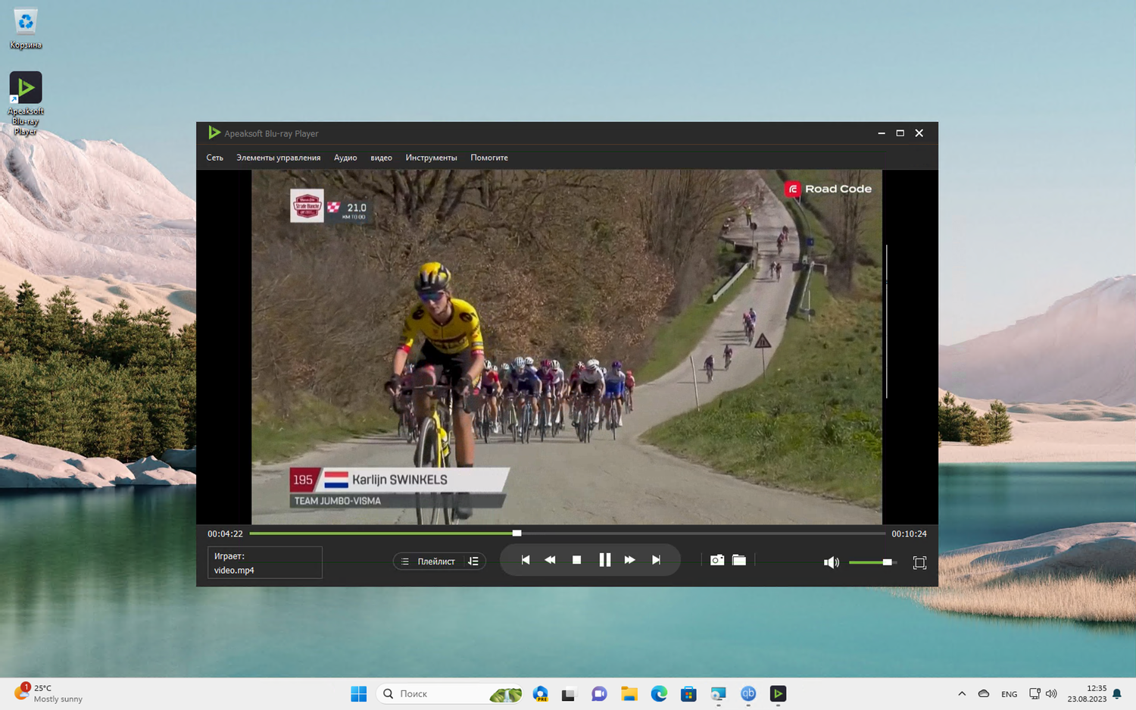Open the Элементы управления menu
1136x710 pixels.
coord(278,158)
